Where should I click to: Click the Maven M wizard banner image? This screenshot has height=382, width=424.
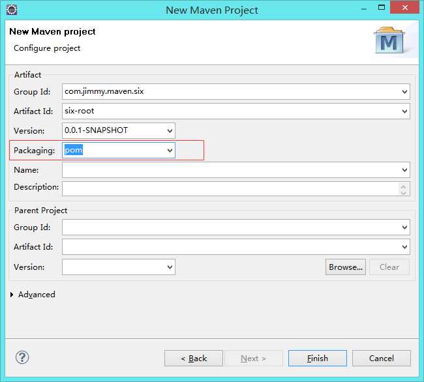(x=389, y=40)
